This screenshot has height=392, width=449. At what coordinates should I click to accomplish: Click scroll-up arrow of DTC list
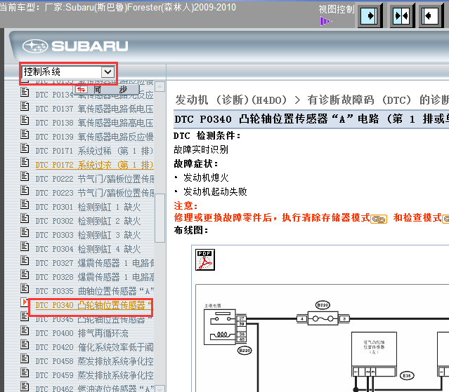click(160, 86)
